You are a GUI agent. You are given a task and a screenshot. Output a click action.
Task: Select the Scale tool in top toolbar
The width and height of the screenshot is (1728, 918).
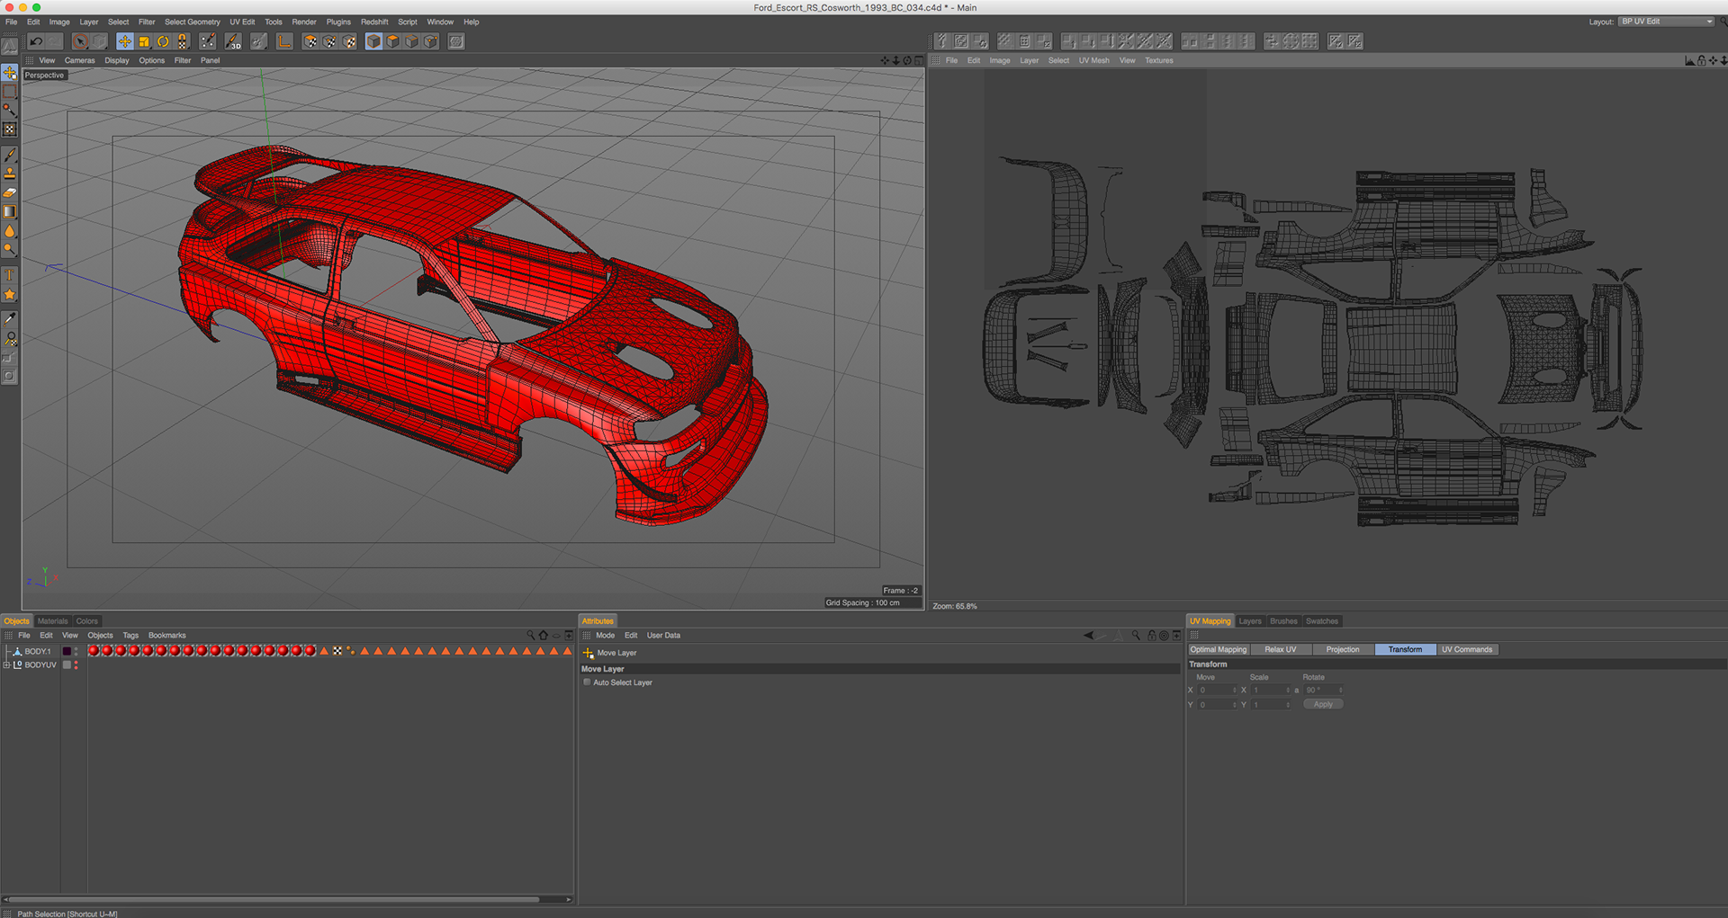(144, 41)
